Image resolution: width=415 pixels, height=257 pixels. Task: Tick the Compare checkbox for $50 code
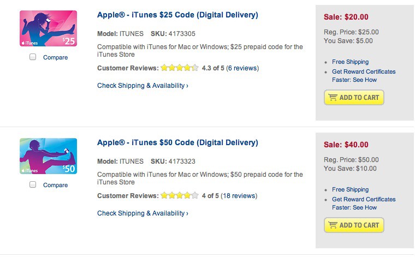coord(33,185)
